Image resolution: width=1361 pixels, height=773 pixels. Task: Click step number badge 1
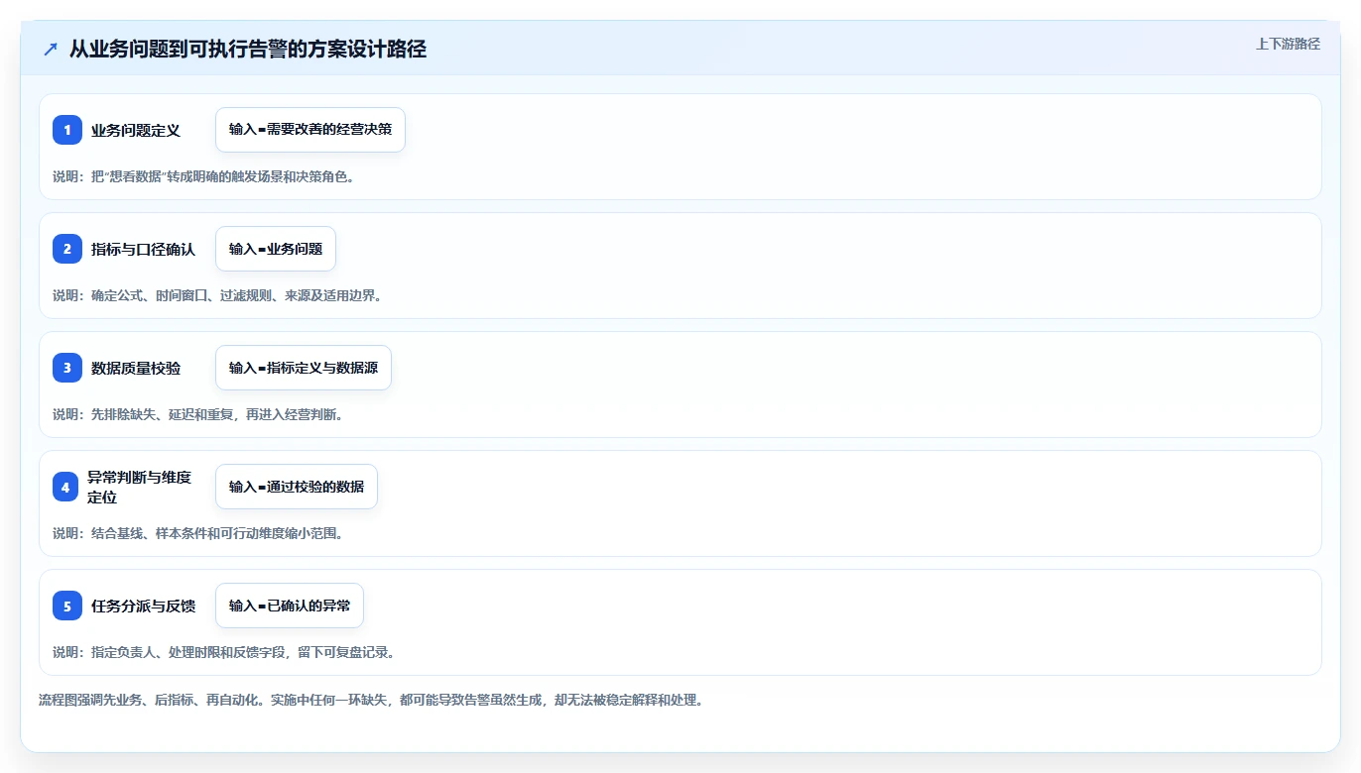(67, 130)
